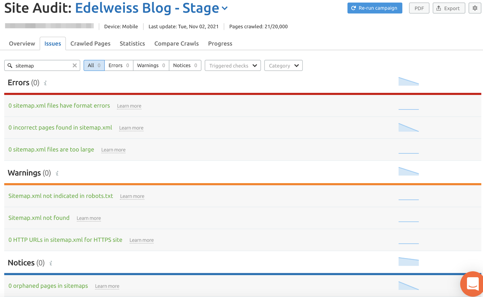The width and height of the screenshot is (483, 297).
Task: Open the Compare Crawls tab
Action: pyautogui.click(x=176, y=43)
